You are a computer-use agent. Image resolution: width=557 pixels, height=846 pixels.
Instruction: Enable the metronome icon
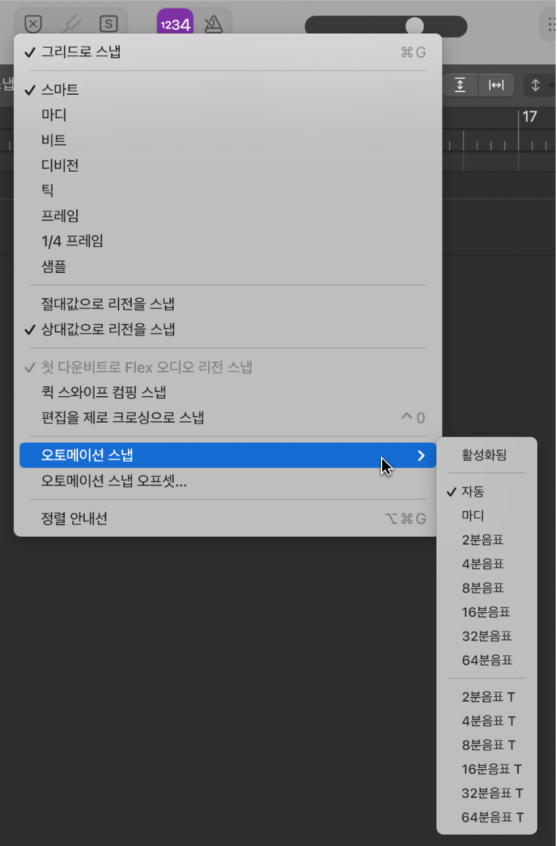(x=212, y=23)
